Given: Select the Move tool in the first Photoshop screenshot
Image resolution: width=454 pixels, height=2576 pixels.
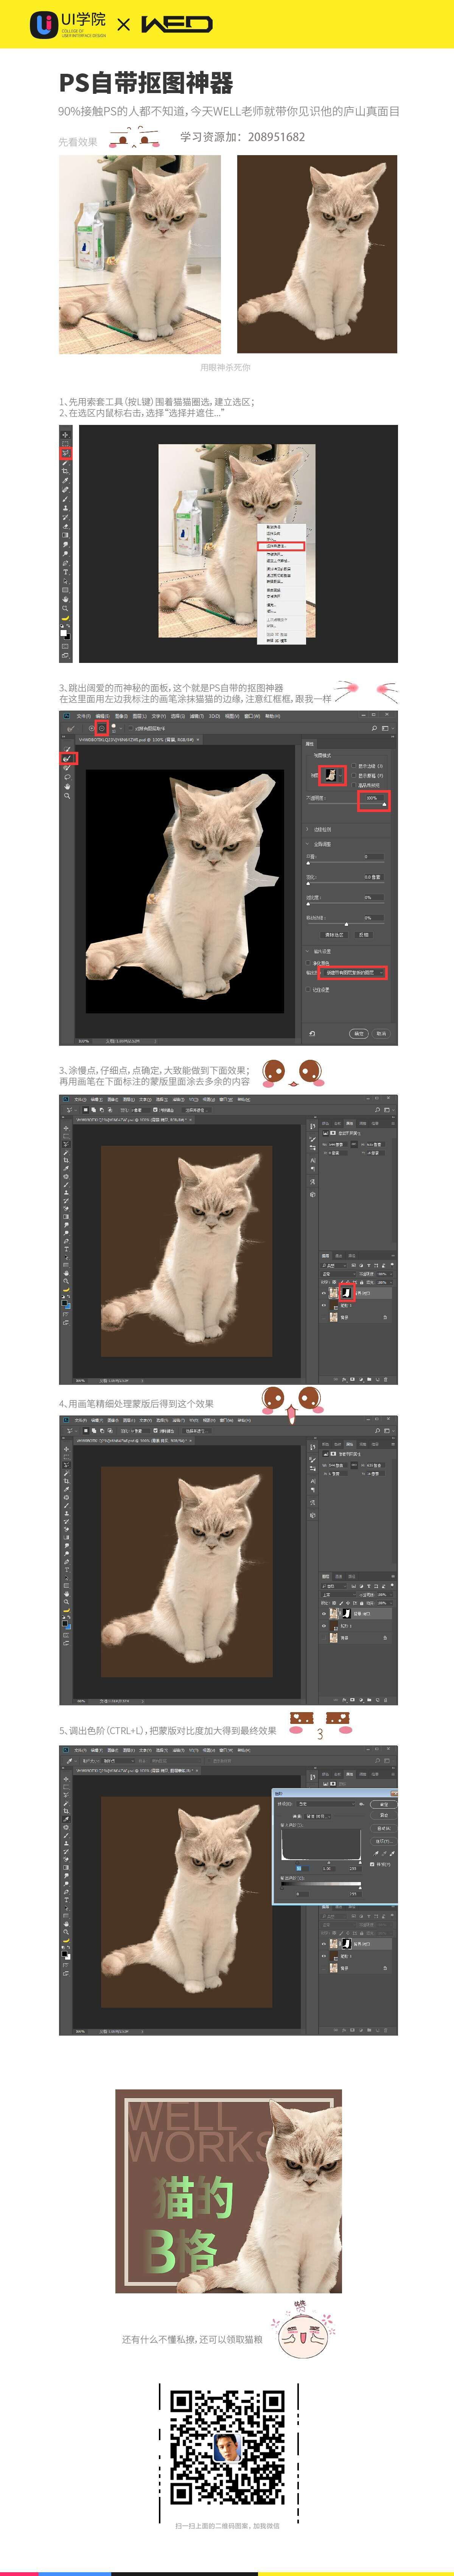Looking at the screenshot, I should click(x=65, y=435).
